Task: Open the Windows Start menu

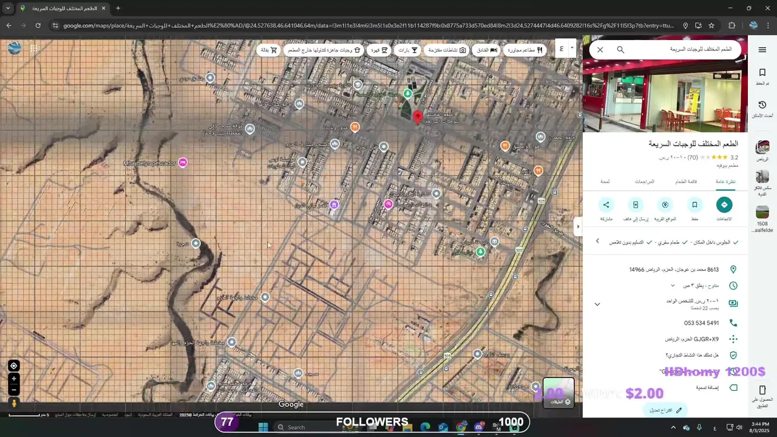Action: [x=263, y=427]
